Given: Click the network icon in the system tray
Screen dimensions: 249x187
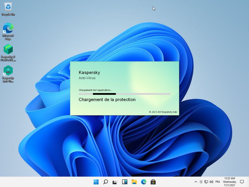Looking at the screenshot, I should (x=206, y=182).
